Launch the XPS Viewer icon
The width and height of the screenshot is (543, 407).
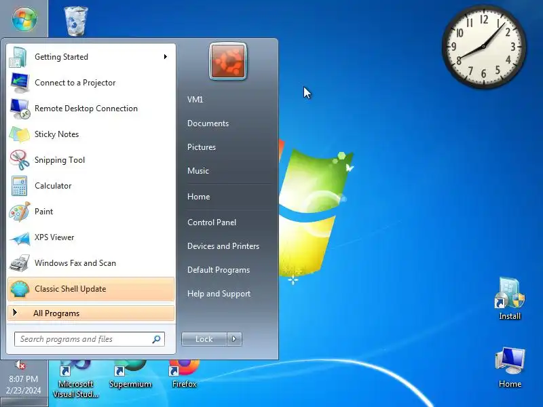(x=20, y=238)
